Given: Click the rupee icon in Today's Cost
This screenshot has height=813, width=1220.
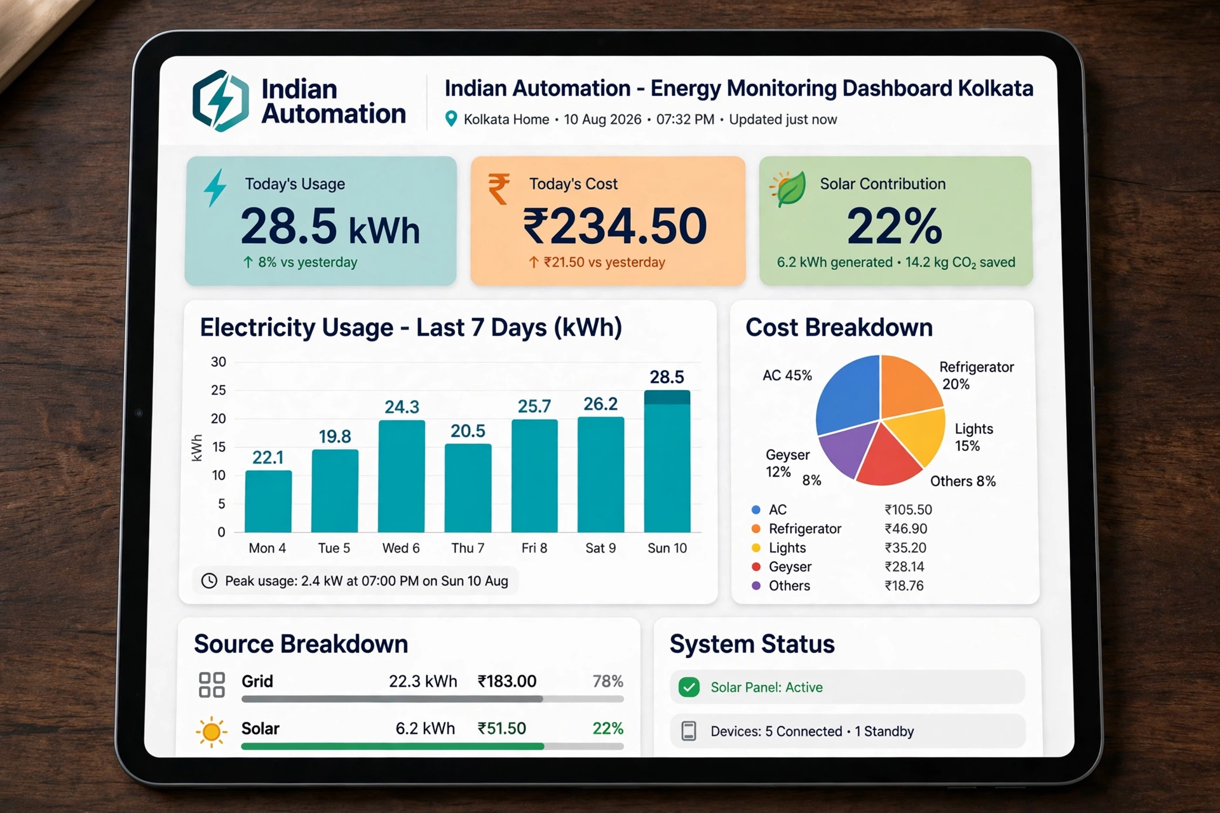Looking at the screenshot, I should pos(499,189).
